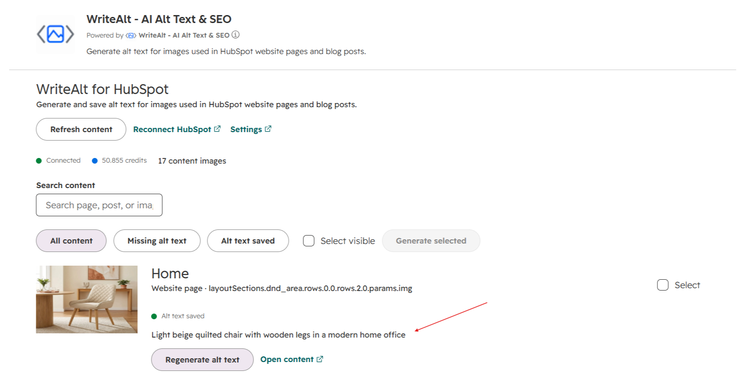Click the 'Light beige quilted chair' alt text
This screenshot has height=378, width=751.
(x=278, y=335)
